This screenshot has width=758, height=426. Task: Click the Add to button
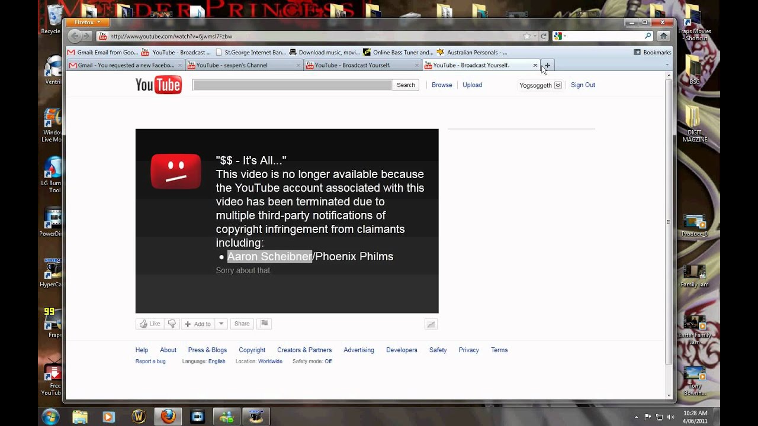coord(198,324)
